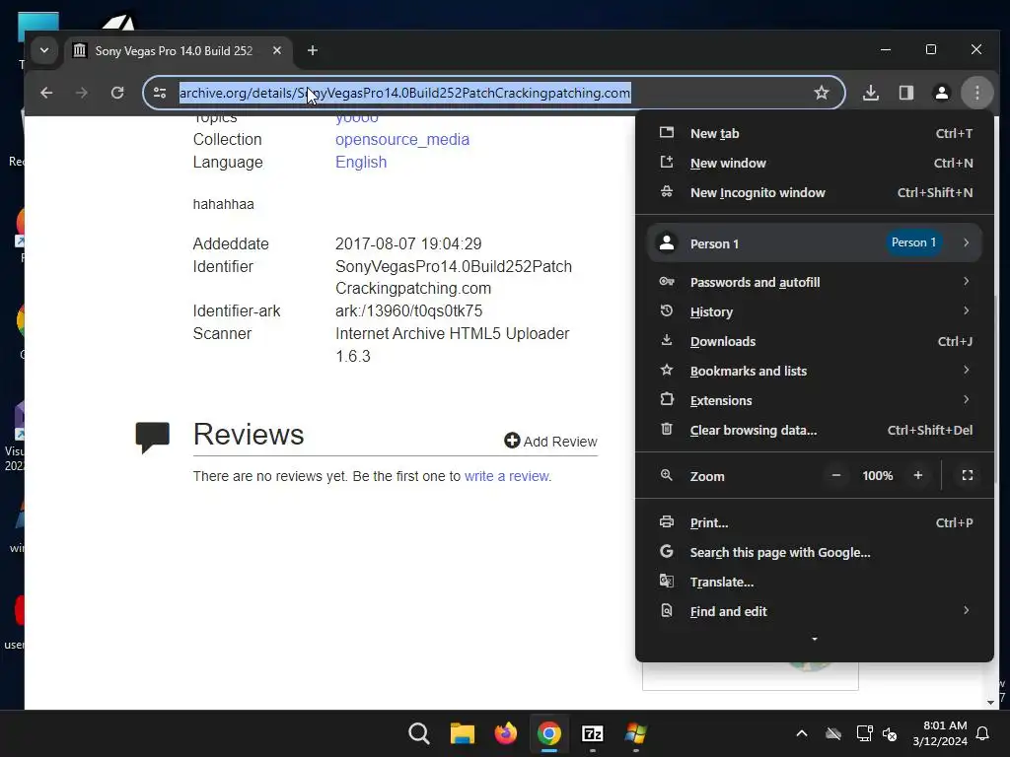The height and width of the screenshot is (757, 1010).
Task: Follow the write a review link
Action: pos(506,476)
